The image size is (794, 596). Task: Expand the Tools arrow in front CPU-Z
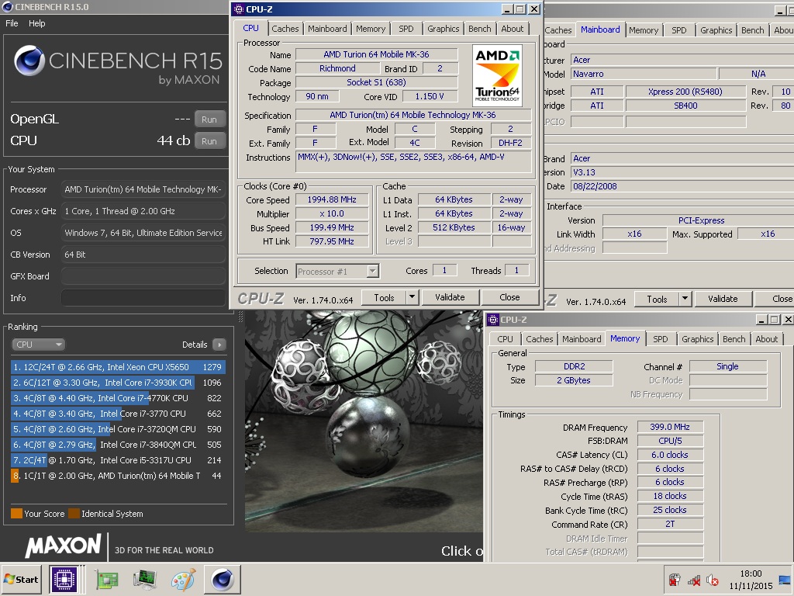point(413,297)
